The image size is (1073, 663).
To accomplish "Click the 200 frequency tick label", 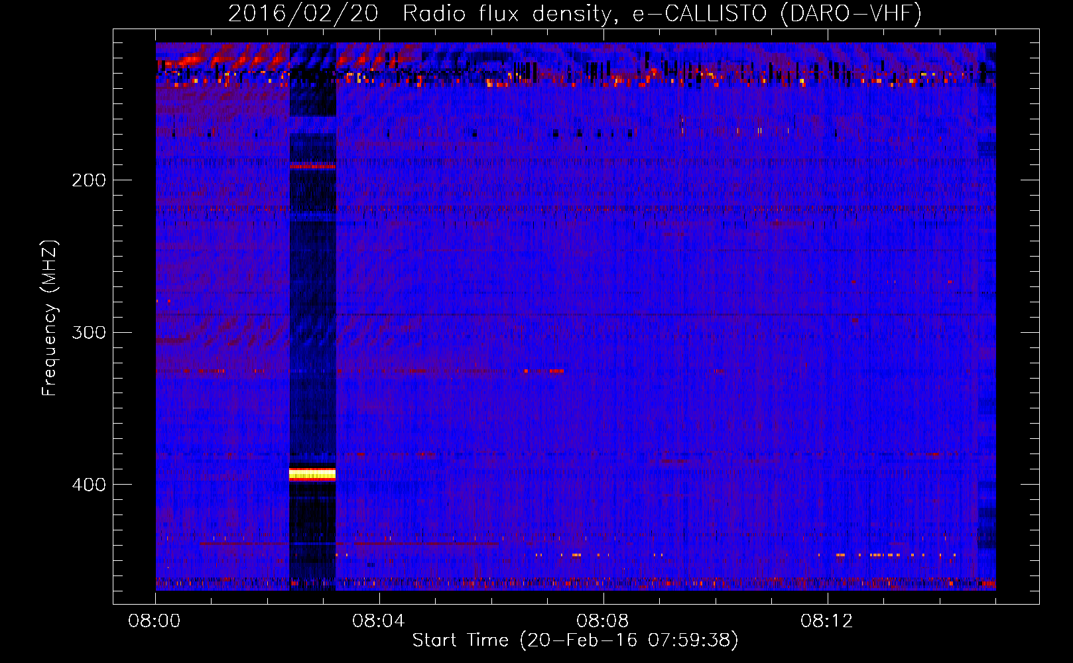I will 89,180.
